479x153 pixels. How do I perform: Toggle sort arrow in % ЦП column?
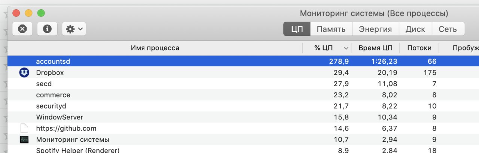pyautogui.click(x=346, y=48)
